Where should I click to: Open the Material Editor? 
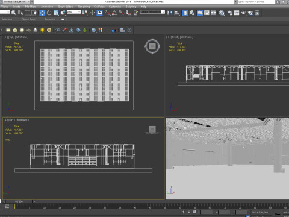[222, 13]
